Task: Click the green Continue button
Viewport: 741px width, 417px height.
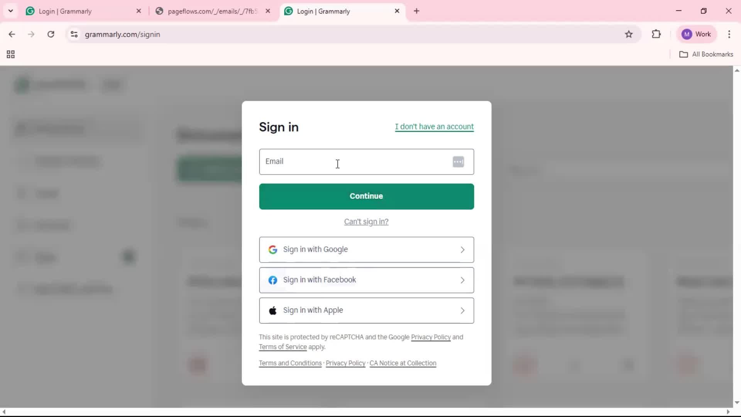Action: click(x=366, y=197)
